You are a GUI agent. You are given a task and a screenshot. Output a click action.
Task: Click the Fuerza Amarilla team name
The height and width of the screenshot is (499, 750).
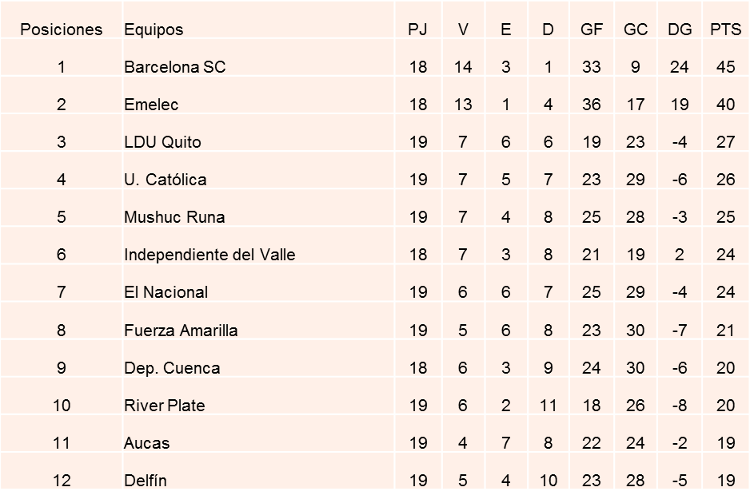[181, 331]
